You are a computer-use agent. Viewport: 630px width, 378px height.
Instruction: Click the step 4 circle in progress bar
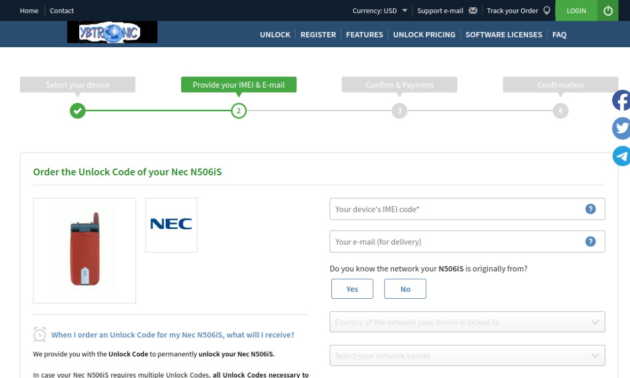[x=561, y=111]
